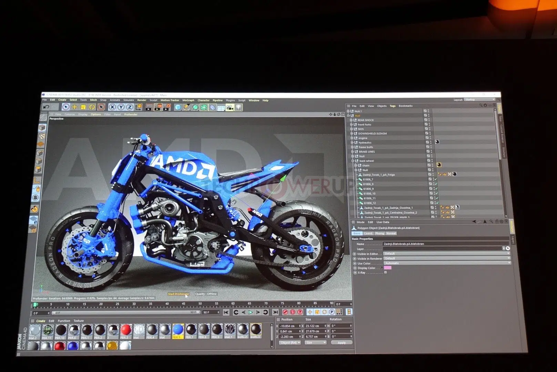
Task: Click the Undo arrow icon
Action: pos(46,107)
